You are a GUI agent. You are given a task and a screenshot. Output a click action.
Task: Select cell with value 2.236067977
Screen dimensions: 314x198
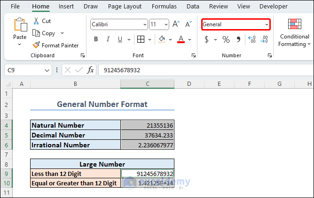point(148,145)
